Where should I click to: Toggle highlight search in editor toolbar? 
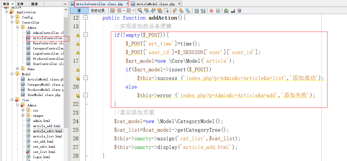pos(160,11)
